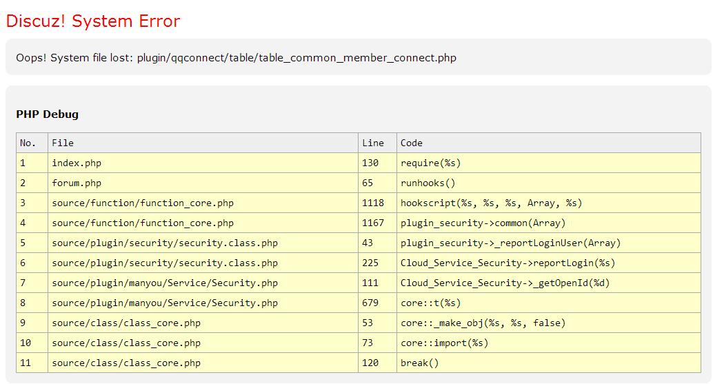Select the index.php file cell
This screenshot has height=384, width=713.
click(77, 163)
